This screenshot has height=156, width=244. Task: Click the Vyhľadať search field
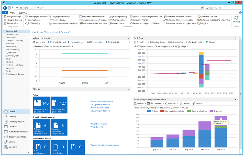223,8
